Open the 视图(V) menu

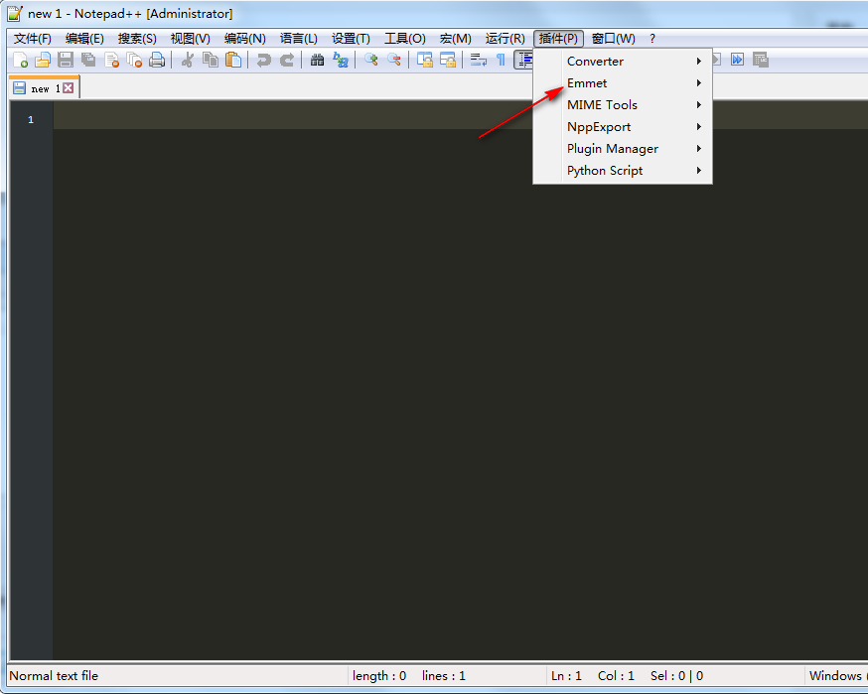click(190, 39)
